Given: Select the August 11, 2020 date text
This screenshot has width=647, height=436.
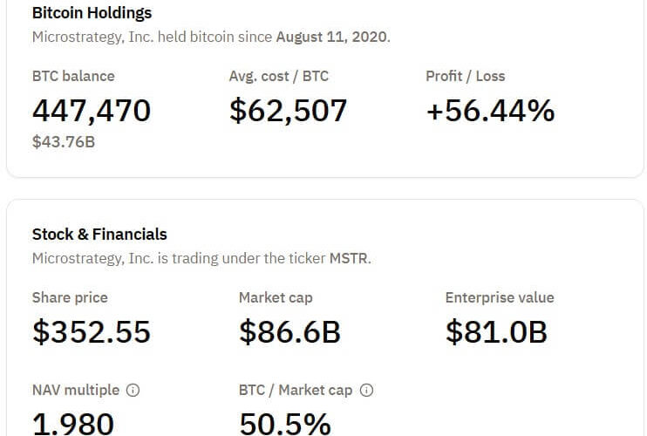Looking at the screenshot, I should [332, 37].
